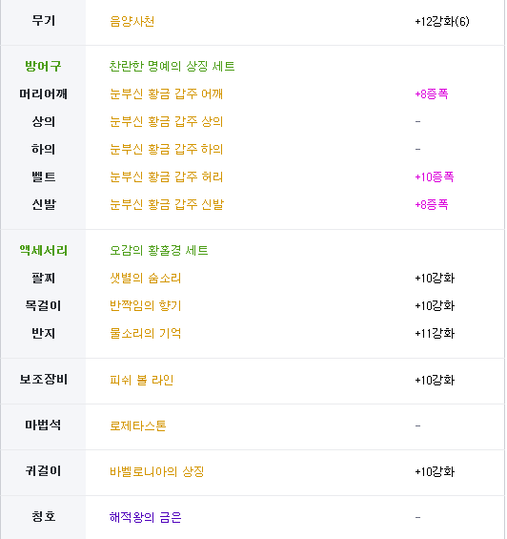
Task: Open 눈부신 황금 갑주 신발 item
Action: [167, 204]
